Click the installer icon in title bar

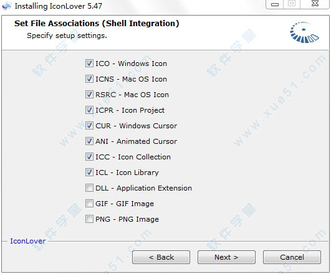click(x=7, y=6)
